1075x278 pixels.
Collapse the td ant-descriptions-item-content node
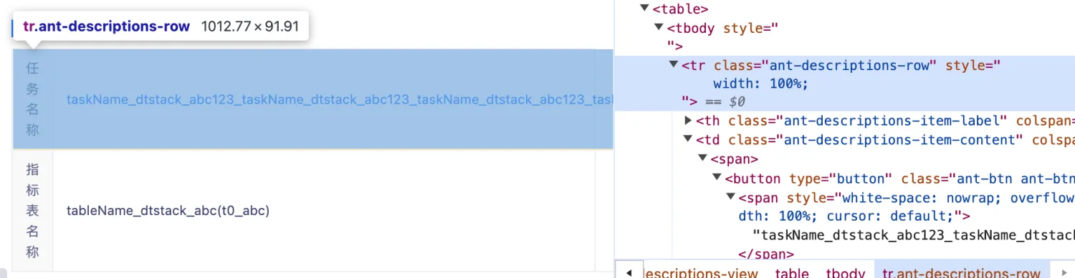[688, 139]
